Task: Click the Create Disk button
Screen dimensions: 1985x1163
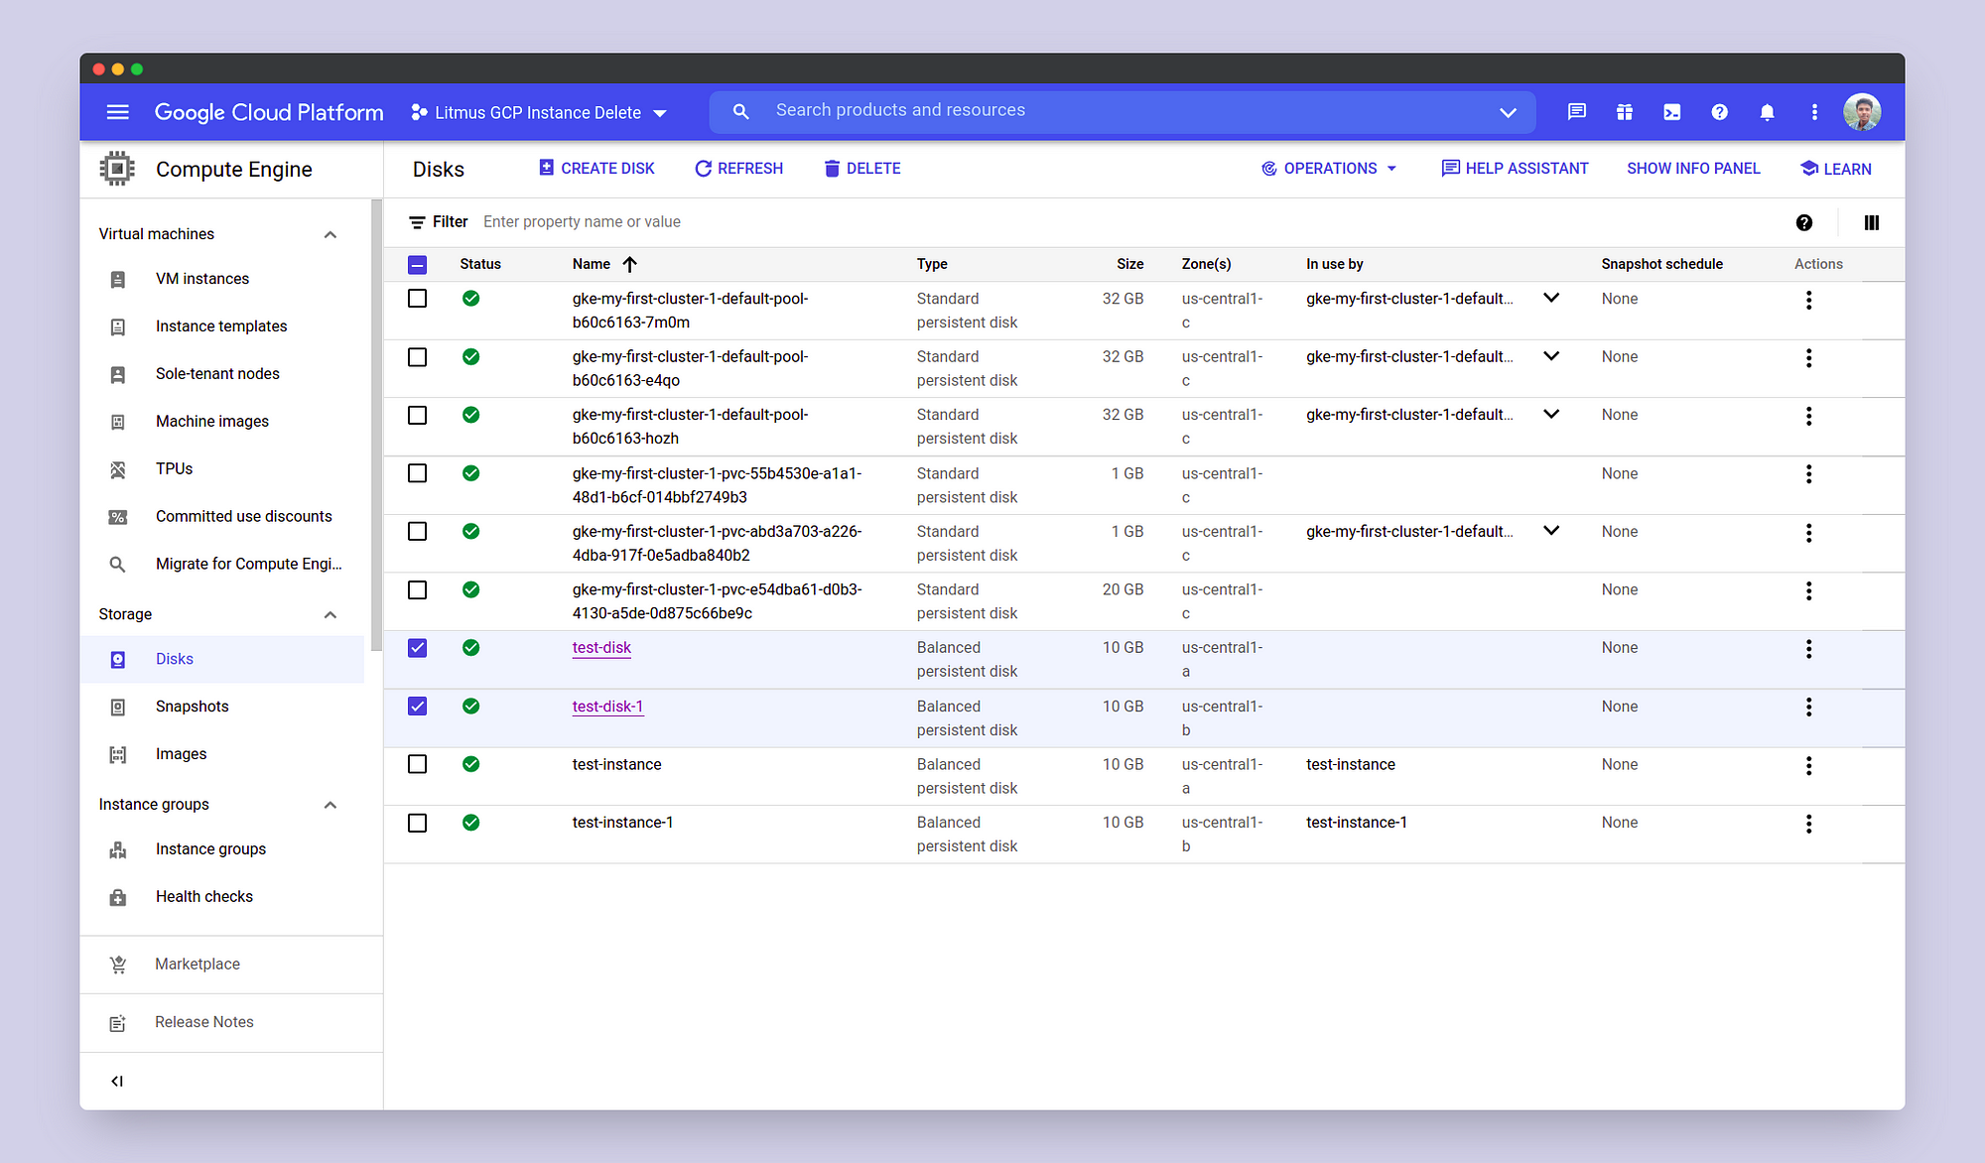Action: tap(596, 169)
